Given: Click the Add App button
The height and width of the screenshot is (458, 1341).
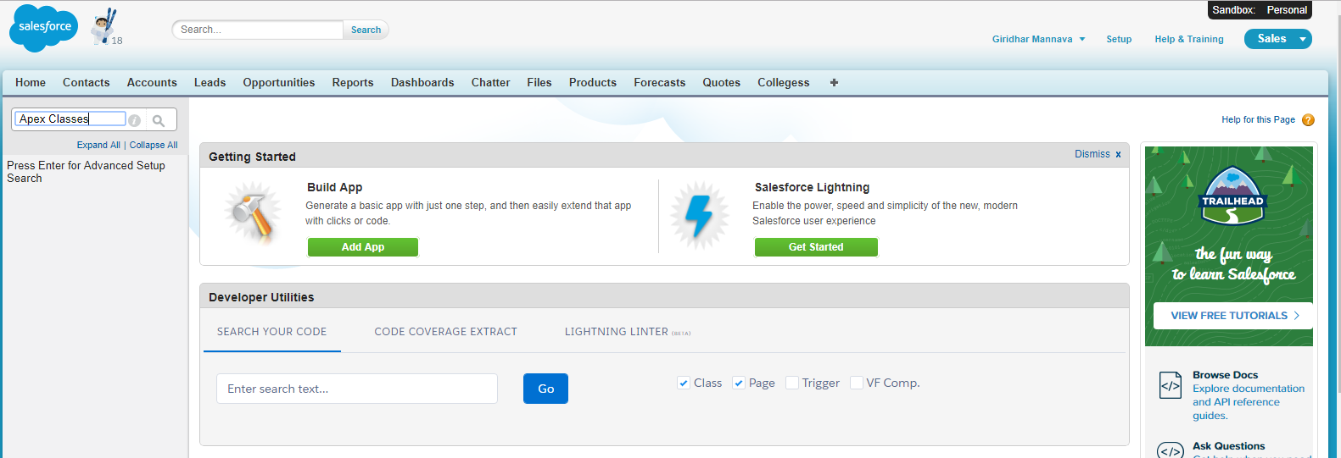Looking at the screenshot, I should 363,247.
